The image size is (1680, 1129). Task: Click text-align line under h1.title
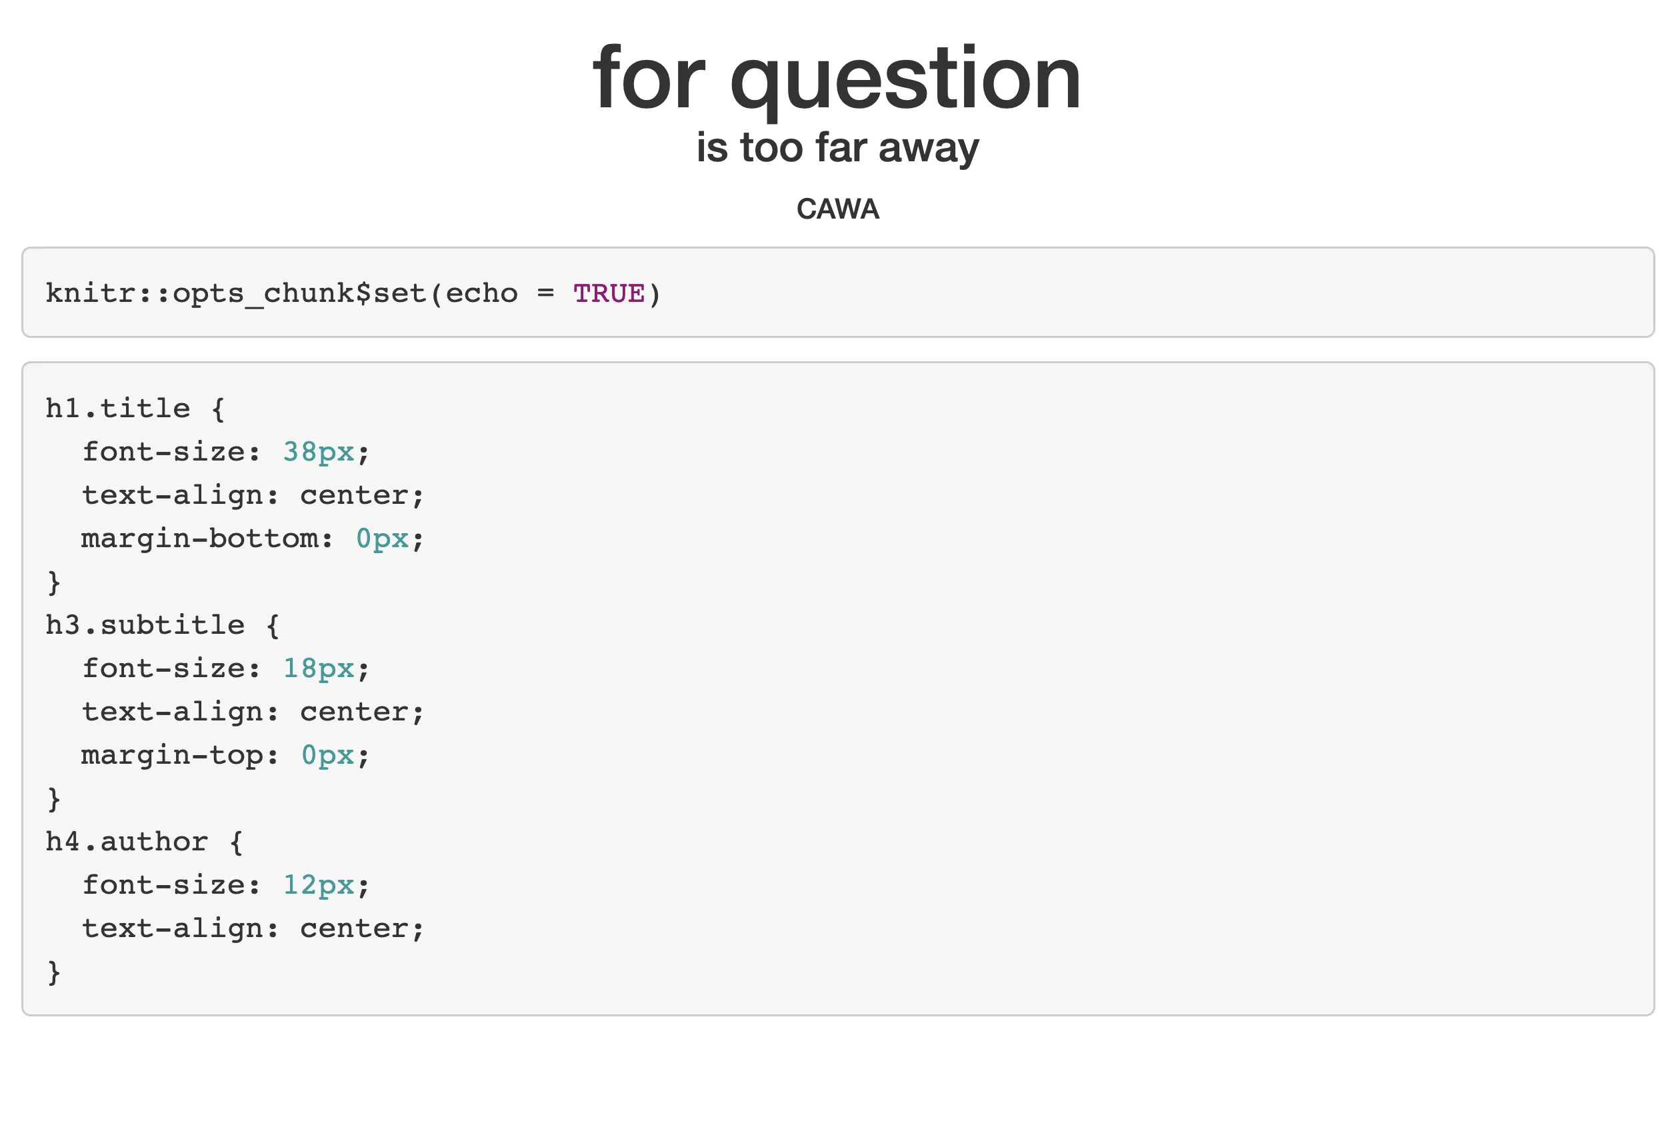253,495
